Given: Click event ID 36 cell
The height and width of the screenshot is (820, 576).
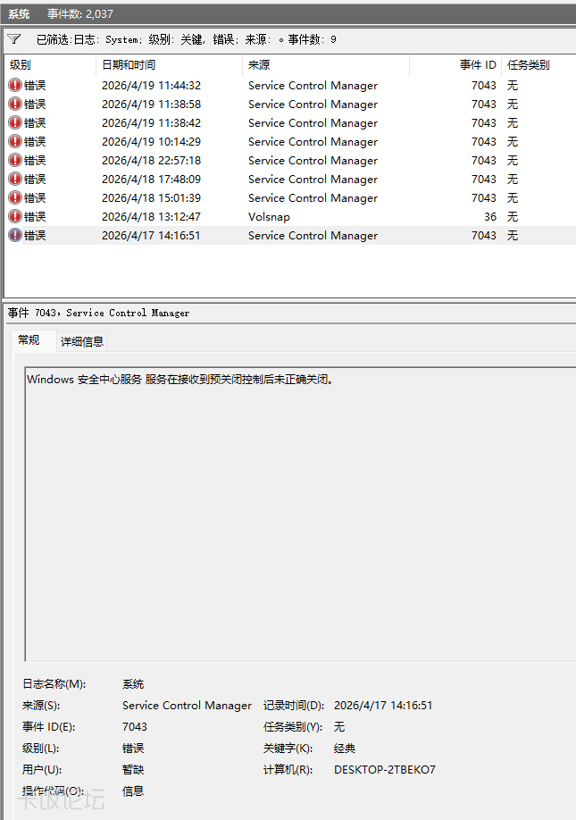Looking at the screenshot, I should [489, 216].
